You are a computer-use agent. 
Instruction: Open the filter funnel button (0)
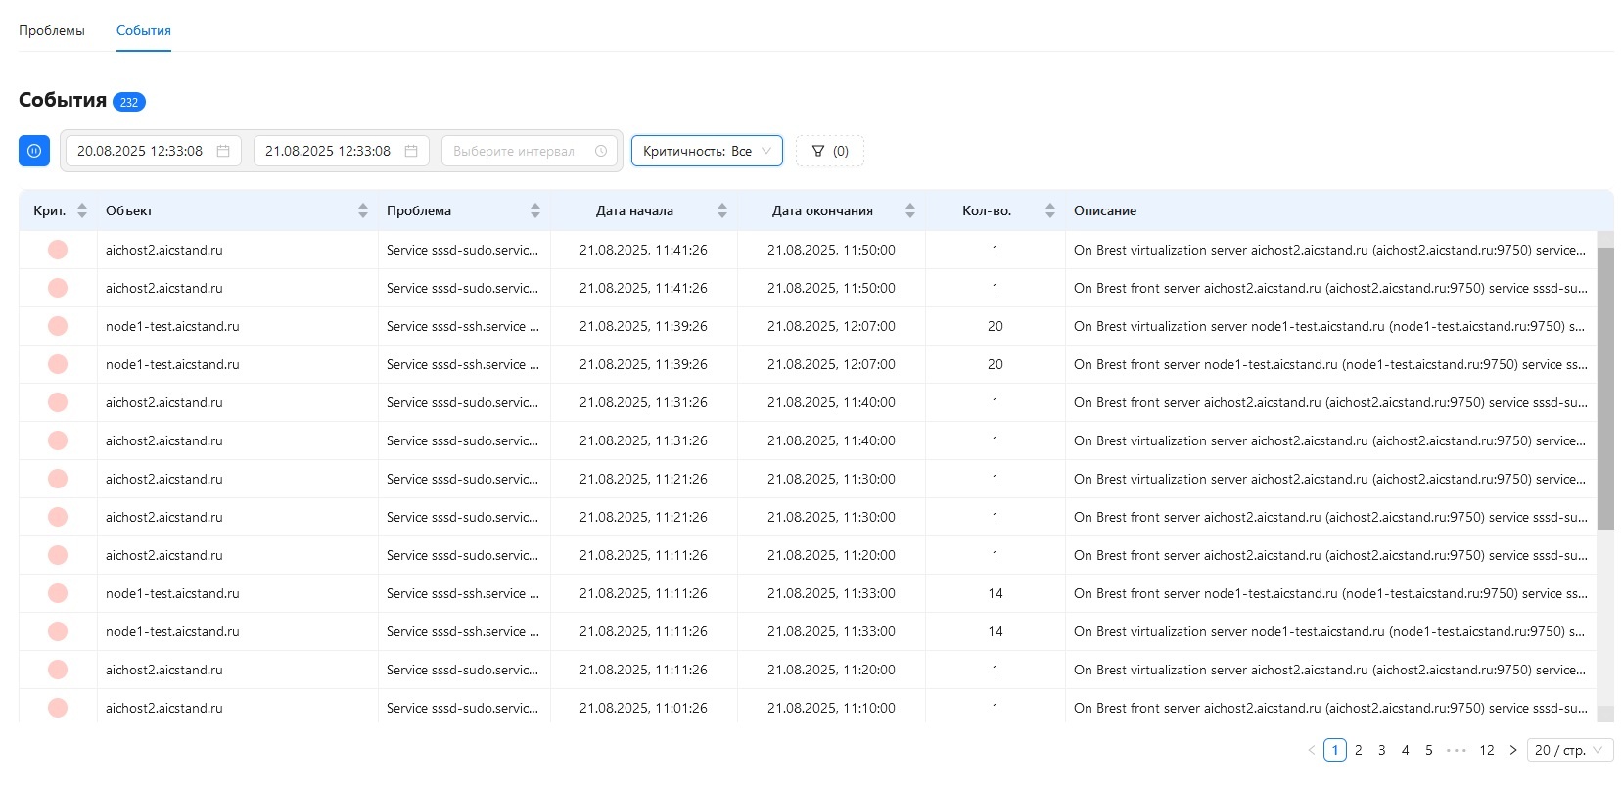(x=830, y=151)
